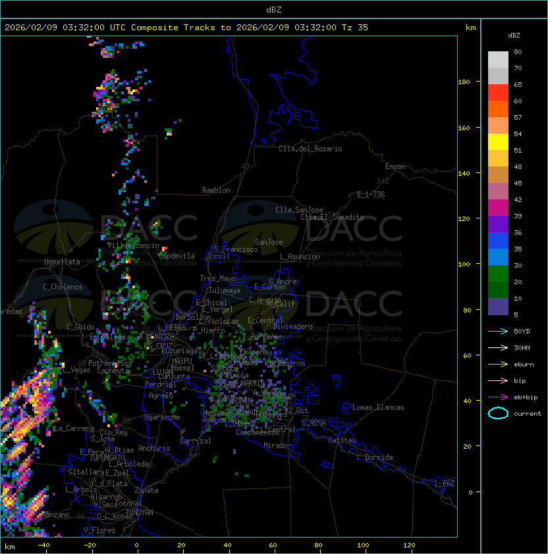Click the white 30HM arrow in legend
The height and width of the screenshot is (554, 548).
[498, 347]
